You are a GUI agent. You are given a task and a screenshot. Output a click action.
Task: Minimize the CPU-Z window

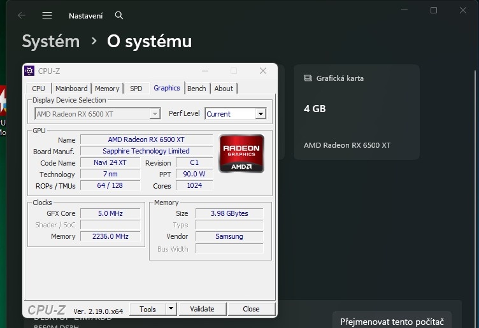tap(205, 71)
